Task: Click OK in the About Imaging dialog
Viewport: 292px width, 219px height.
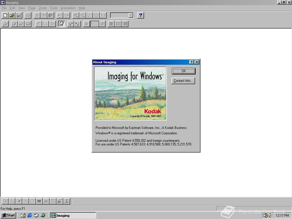Action: coord(184,71)
